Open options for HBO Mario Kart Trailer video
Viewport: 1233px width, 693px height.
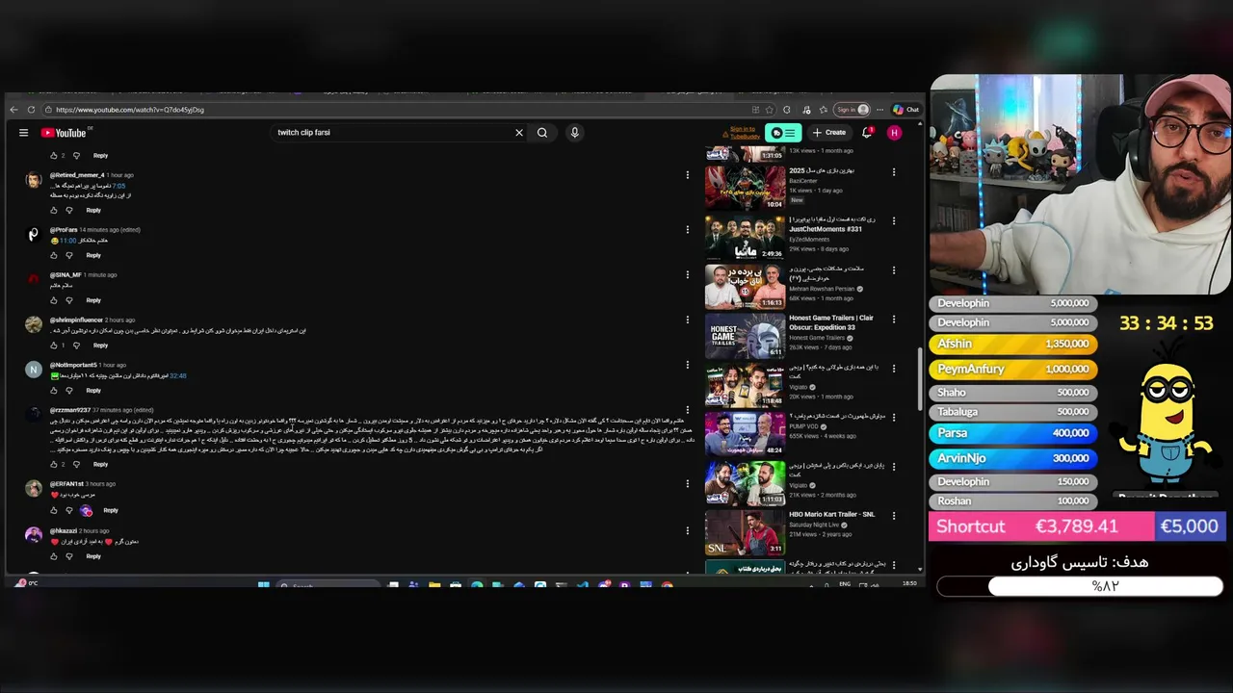click(x=894, y=516)
